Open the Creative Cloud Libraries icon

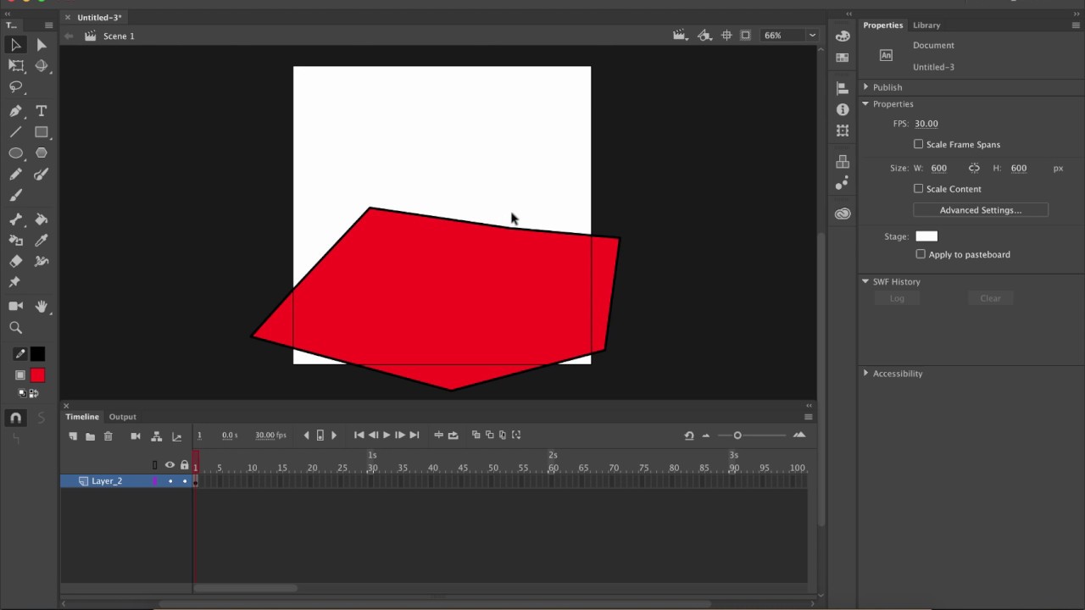843,213
